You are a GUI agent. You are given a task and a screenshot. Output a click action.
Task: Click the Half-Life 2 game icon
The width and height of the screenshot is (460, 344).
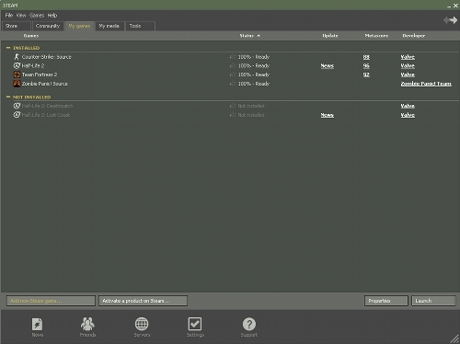(x=17, y=65)
